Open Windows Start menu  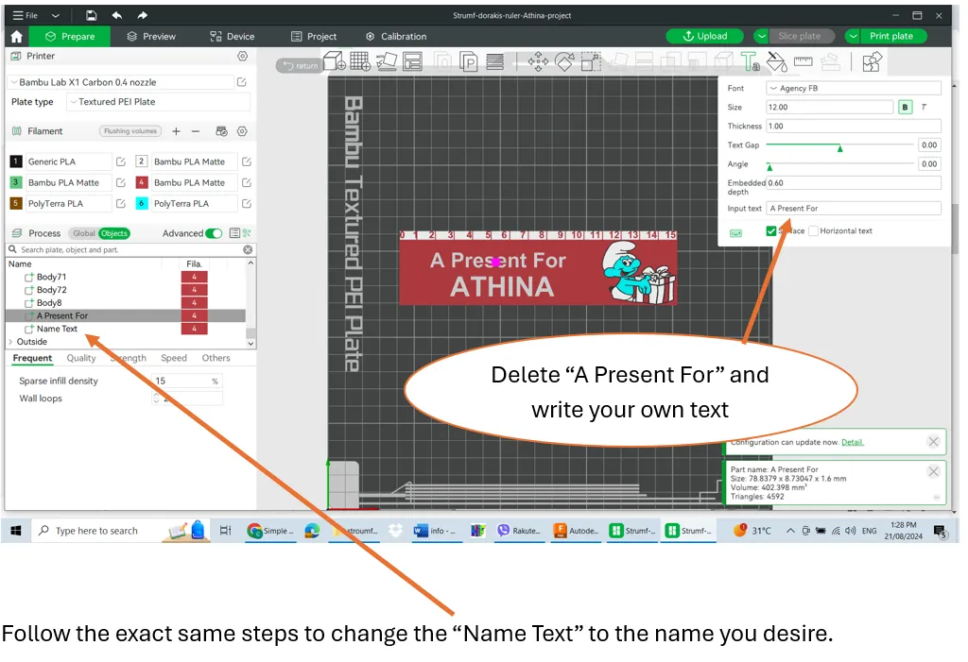point(16,531)
